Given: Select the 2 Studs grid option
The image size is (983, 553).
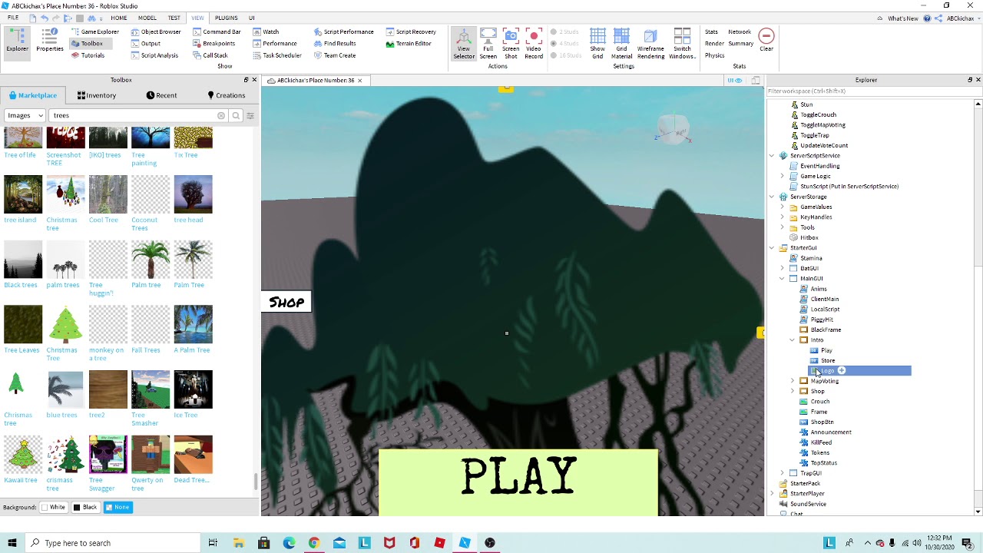Looking at the screenshot, I should 564,31.
